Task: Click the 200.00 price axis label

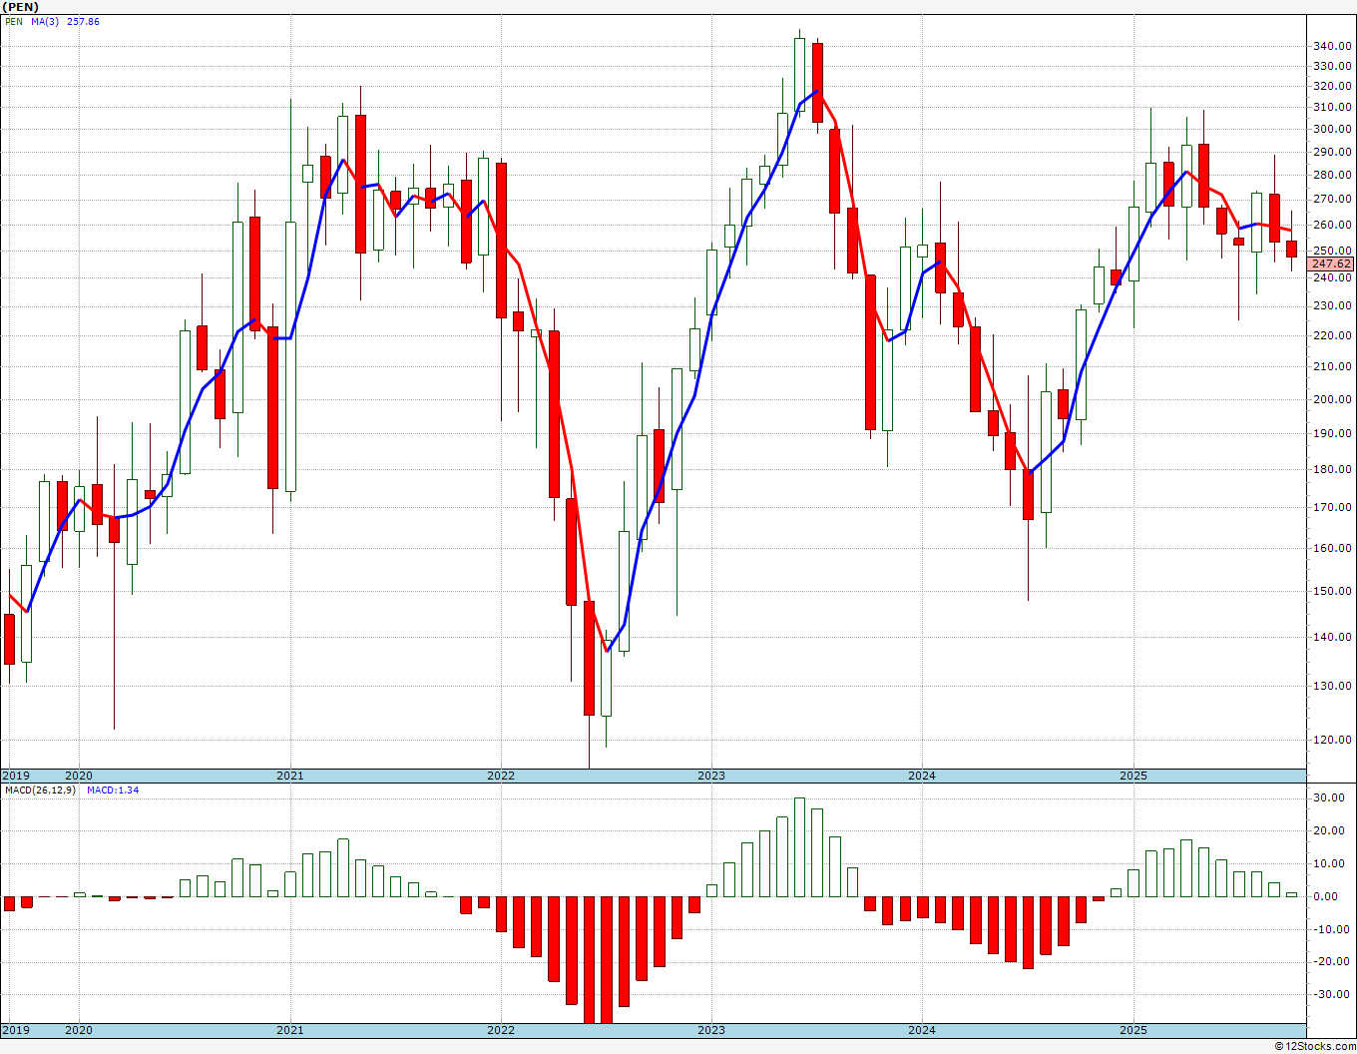Action: [1333, 399]
